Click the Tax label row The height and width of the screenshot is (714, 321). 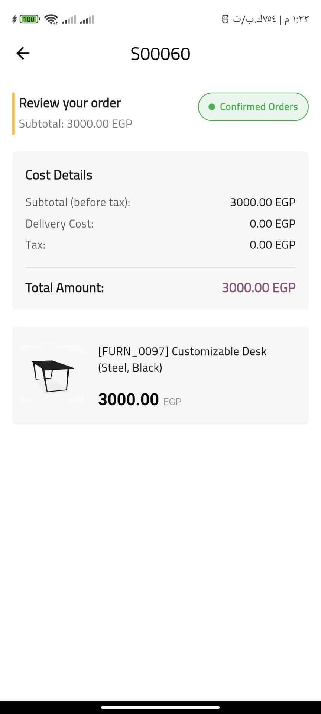click(x=35, y=245)
